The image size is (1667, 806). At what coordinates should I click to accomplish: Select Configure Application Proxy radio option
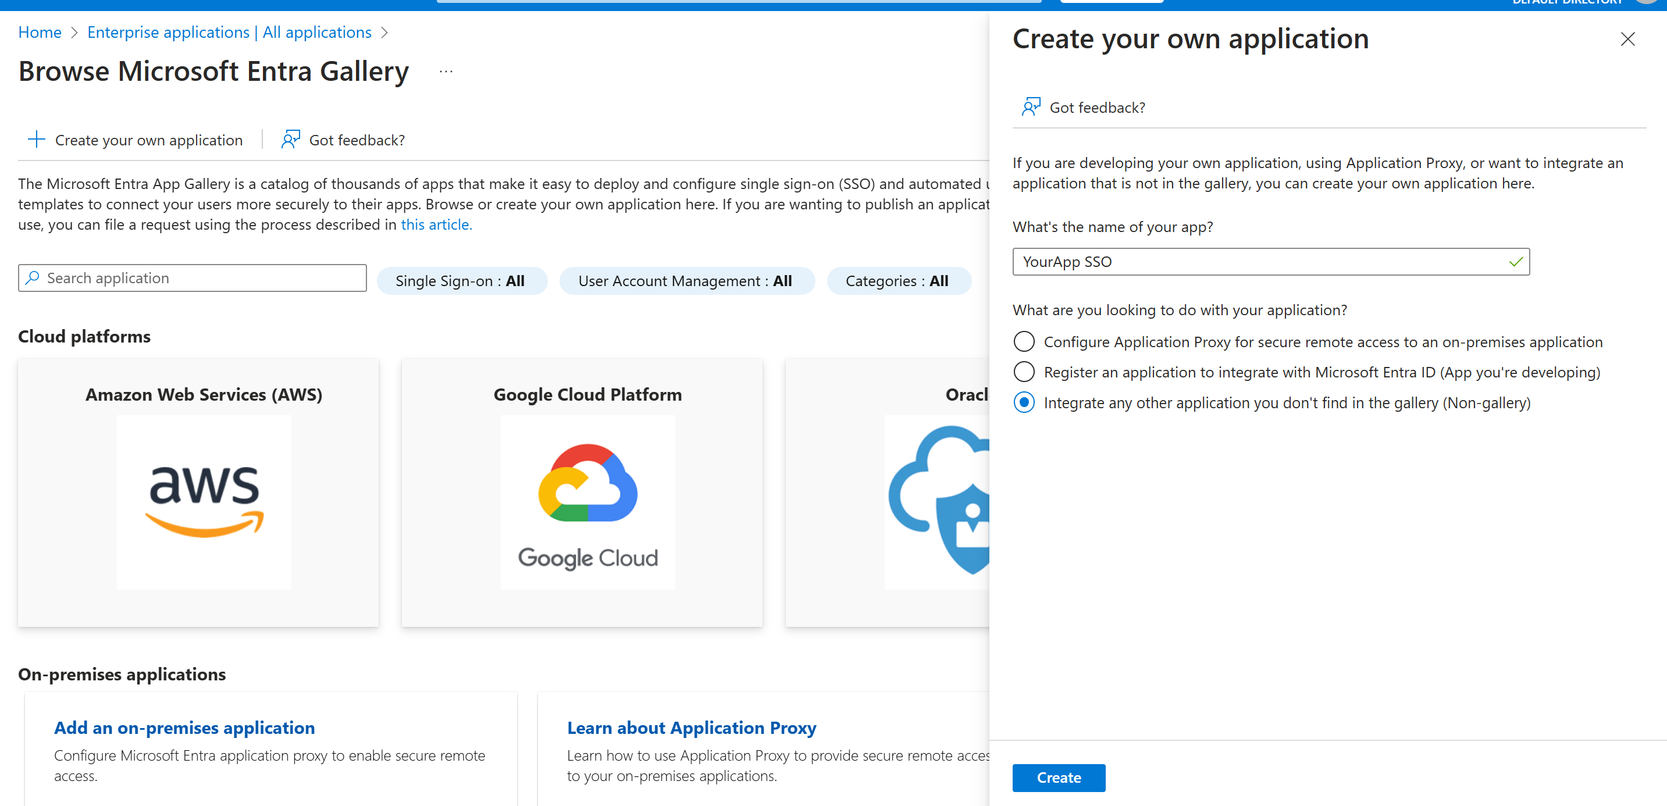tap(1024, 341)
